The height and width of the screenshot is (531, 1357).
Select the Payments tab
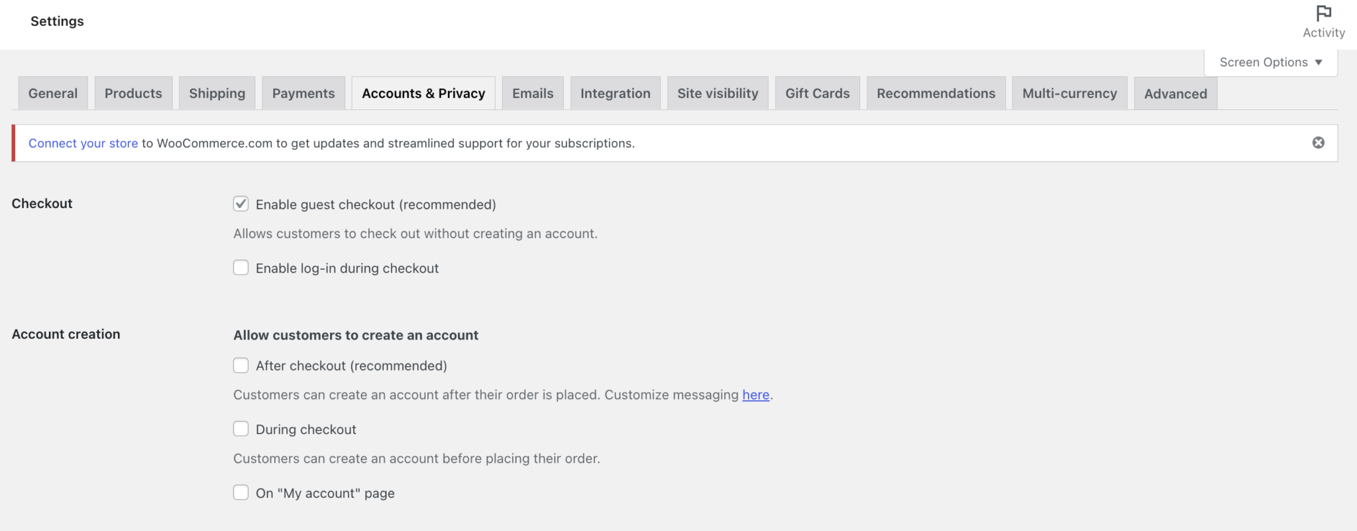(303, 93)
